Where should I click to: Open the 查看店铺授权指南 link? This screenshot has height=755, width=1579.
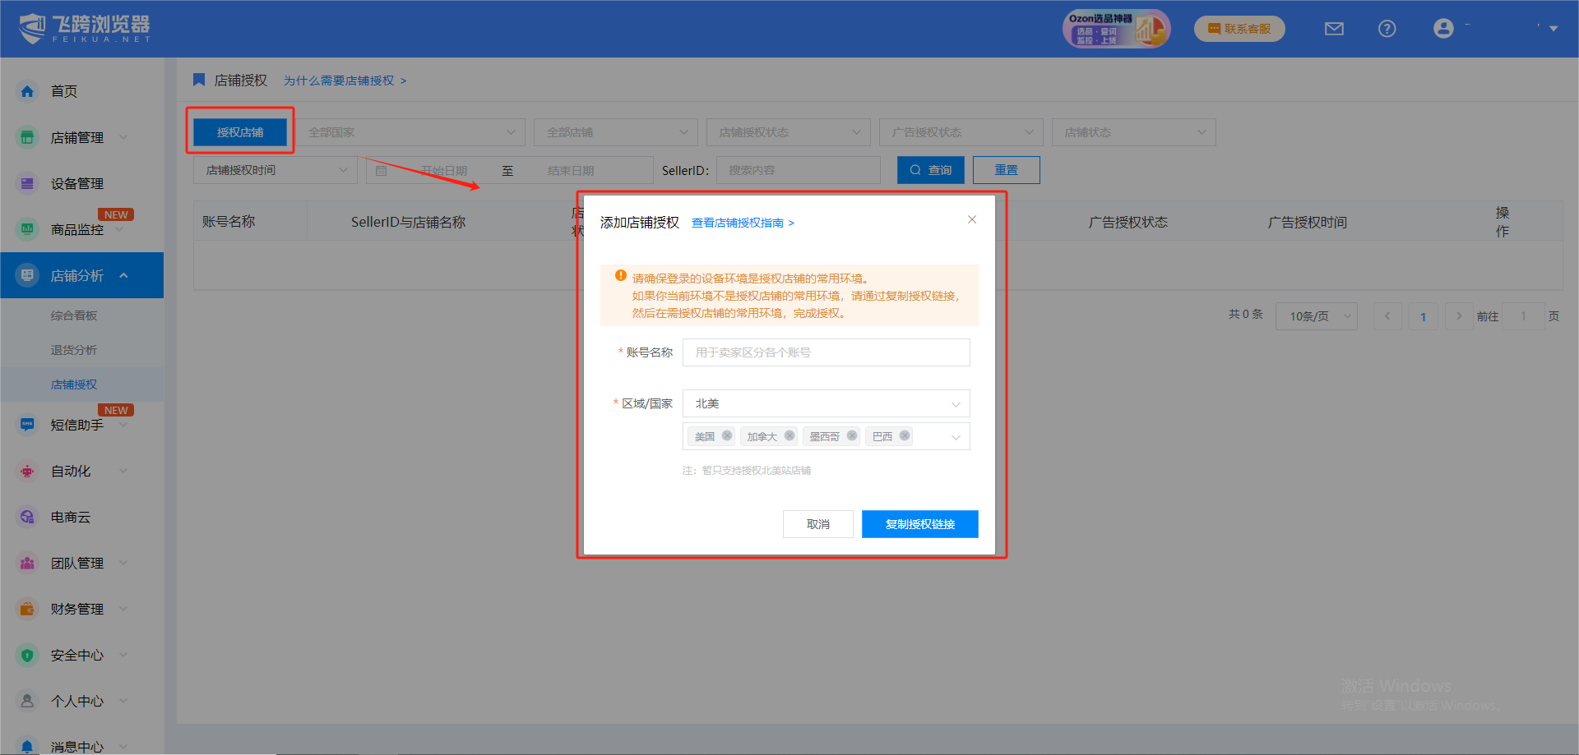[742, 223]
